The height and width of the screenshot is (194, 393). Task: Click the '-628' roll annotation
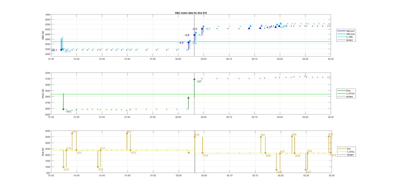click(x=297, y=156)
